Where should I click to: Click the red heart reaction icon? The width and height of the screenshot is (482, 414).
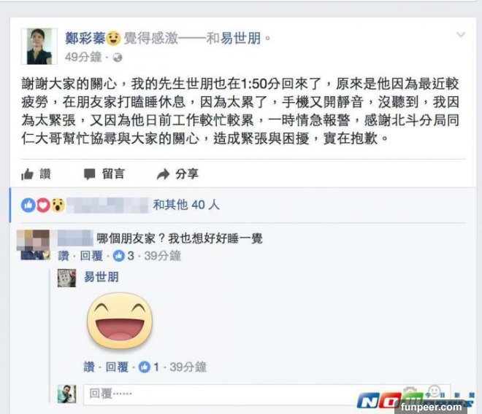(x=43, y=205)
